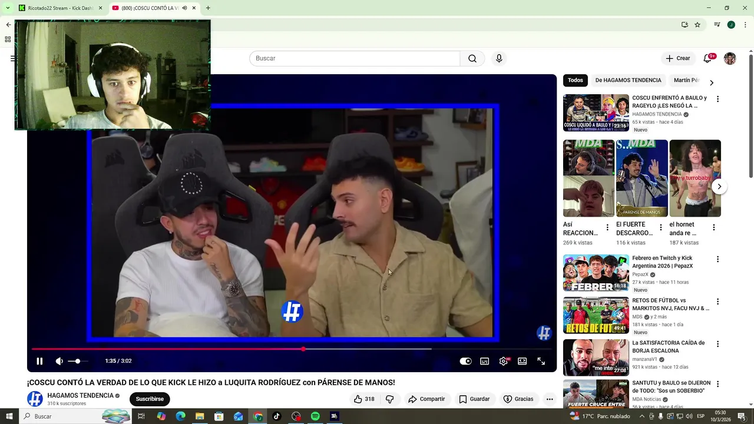754x424 pixels.
Task: Select the De HAGAMOS TENDENCIA chip
Action: (x=628, y=80)
